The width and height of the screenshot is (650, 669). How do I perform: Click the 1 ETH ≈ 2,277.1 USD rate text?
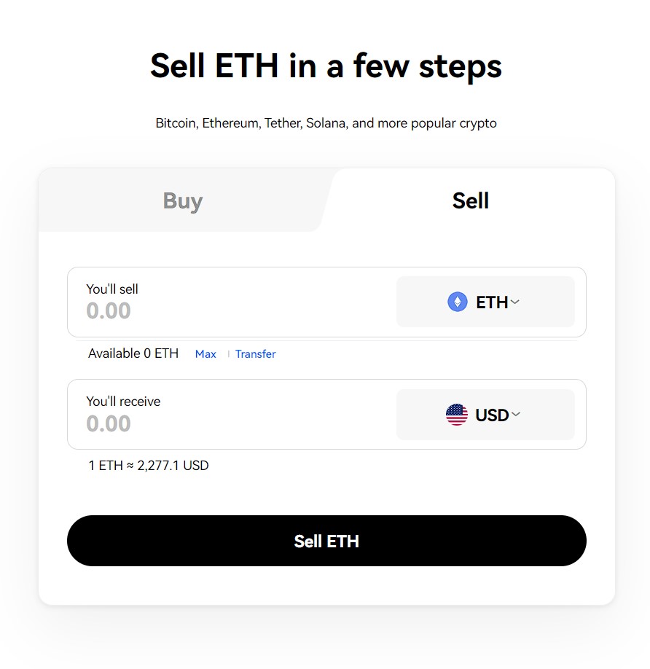[x=149, y=466]
